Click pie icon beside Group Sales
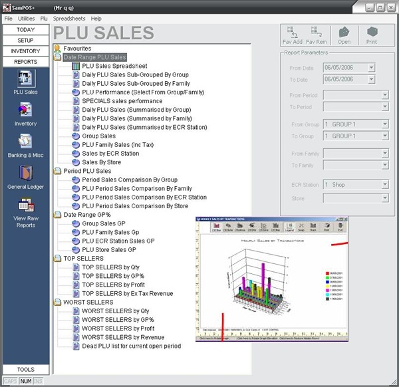399x387 pixels. click(76, 136)
